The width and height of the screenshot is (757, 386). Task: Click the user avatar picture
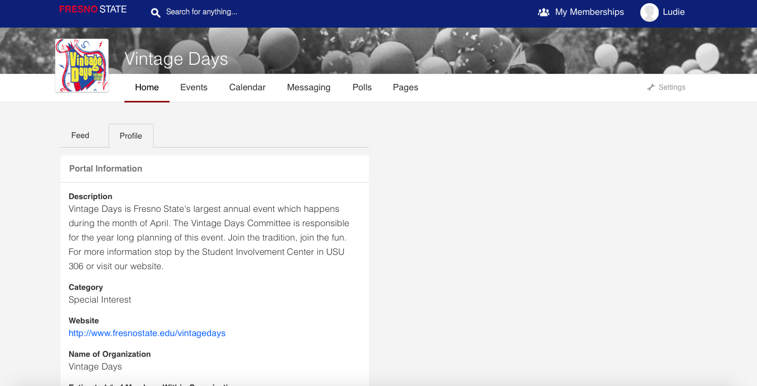pyautogui.click(x=649, y=12)
